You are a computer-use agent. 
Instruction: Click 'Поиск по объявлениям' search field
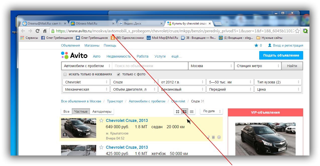[150, 66]
